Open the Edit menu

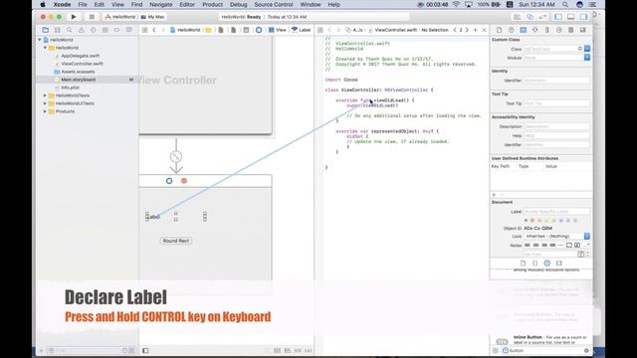(x=100, y=4)
